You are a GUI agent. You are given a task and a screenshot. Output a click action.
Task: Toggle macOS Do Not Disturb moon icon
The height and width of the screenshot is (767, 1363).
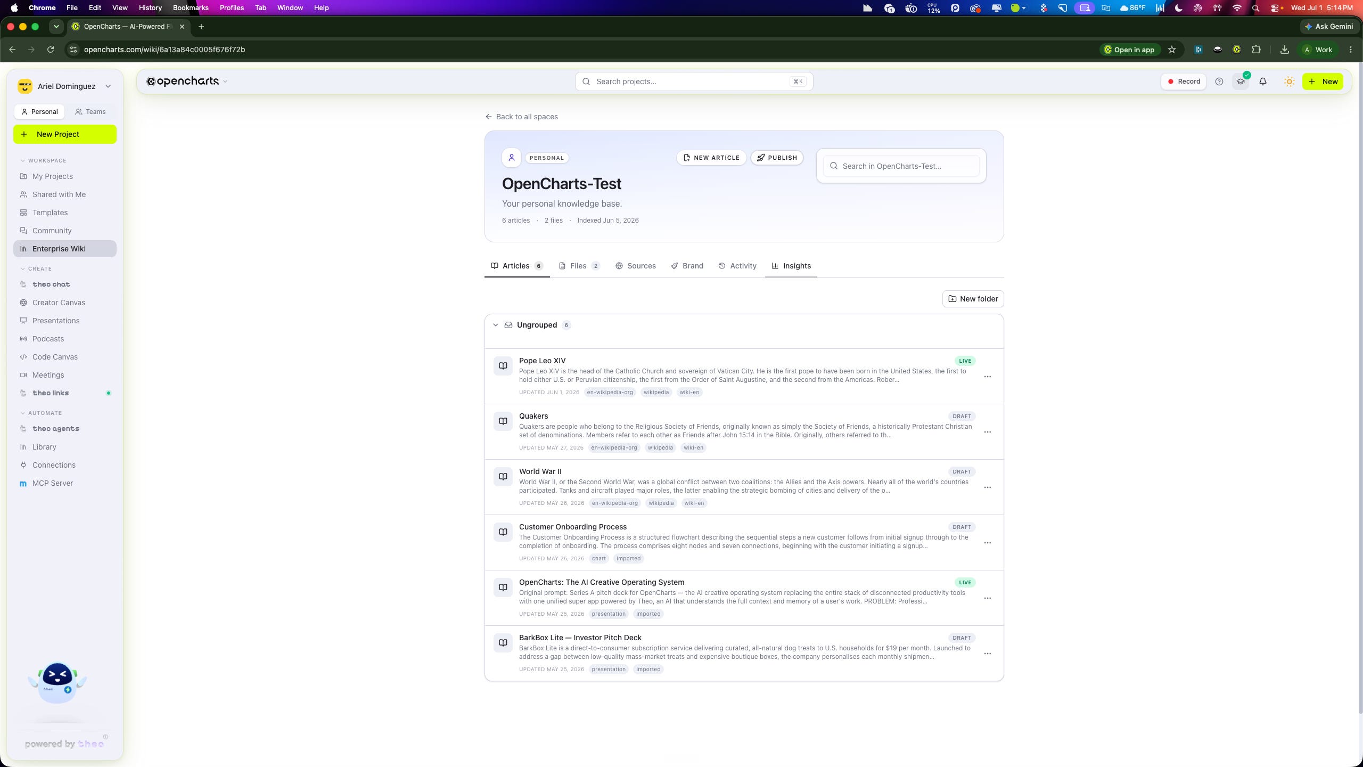click(x=1178, y=8)
